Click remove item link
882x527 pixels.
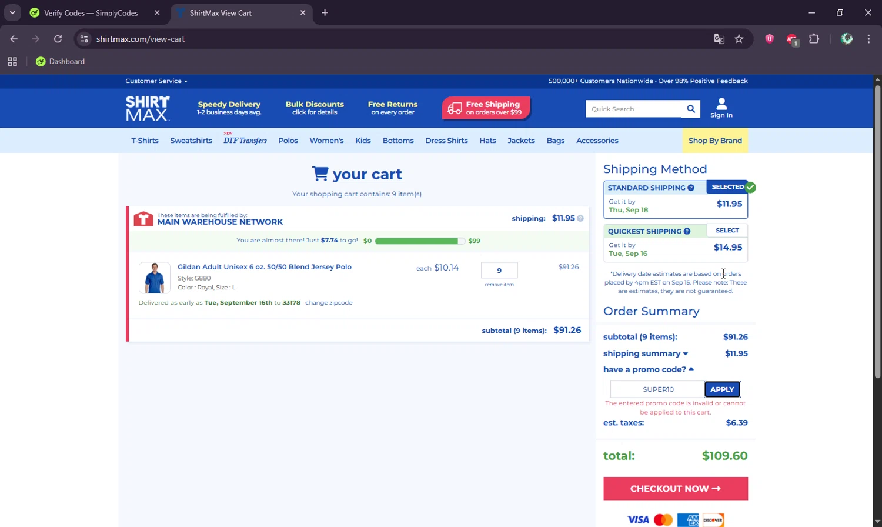pos(499,285)
